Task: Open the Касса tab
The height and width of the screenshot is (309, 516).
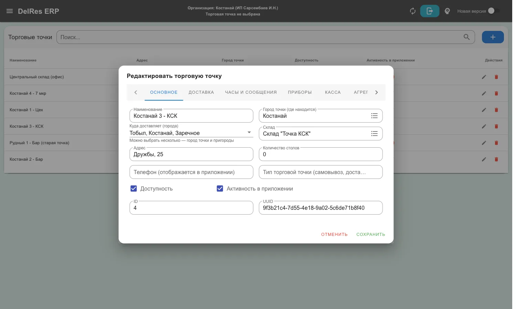Action: 333,92
